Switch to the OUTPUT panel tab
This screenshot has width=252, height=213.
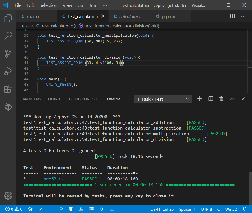coord(55,99)
